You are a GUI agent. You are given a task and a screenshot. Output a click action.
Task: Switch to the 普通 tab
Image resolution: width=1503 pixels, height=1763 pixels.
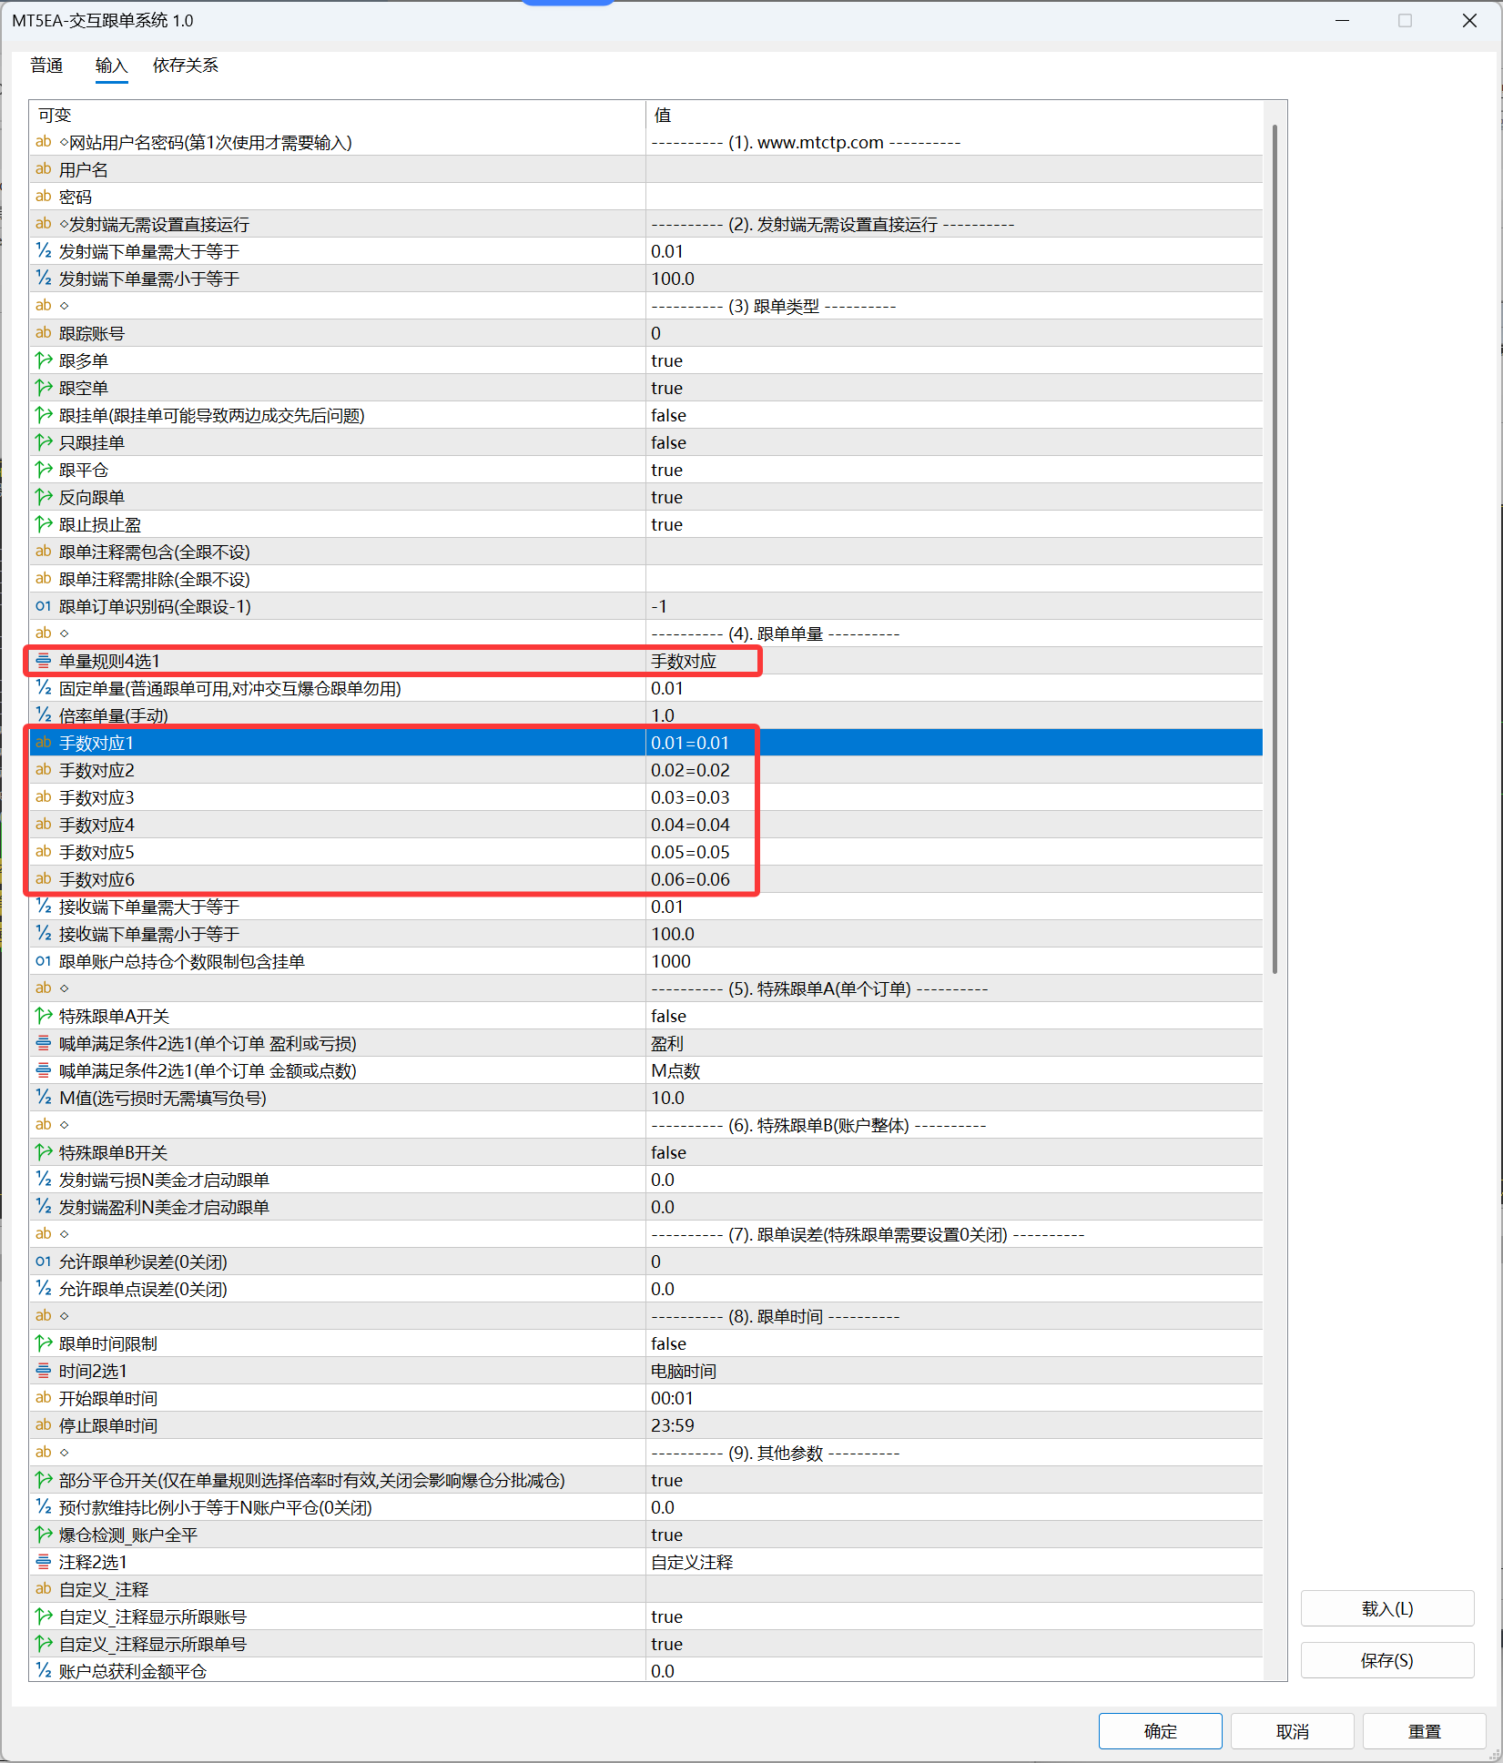(x=46, y=66)
